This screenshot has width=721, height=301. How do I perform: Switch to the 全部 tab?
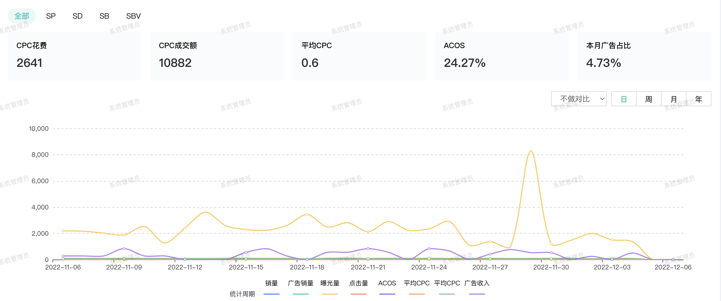[22, 16]
